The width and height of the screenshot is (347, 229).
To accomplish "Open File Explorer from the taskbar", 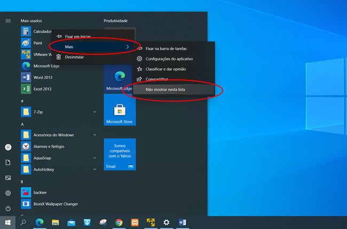I will 54,222.
